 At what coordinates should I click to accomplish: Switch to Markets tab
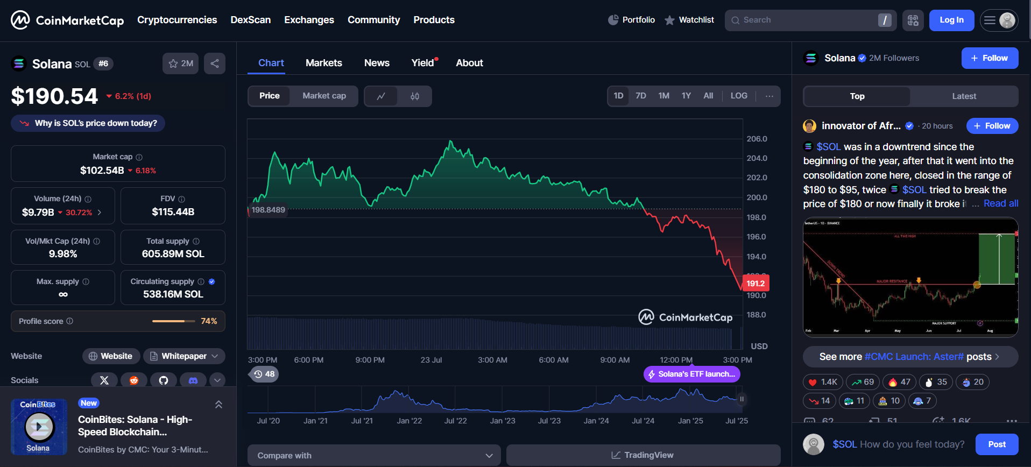[x=324, y=63]
